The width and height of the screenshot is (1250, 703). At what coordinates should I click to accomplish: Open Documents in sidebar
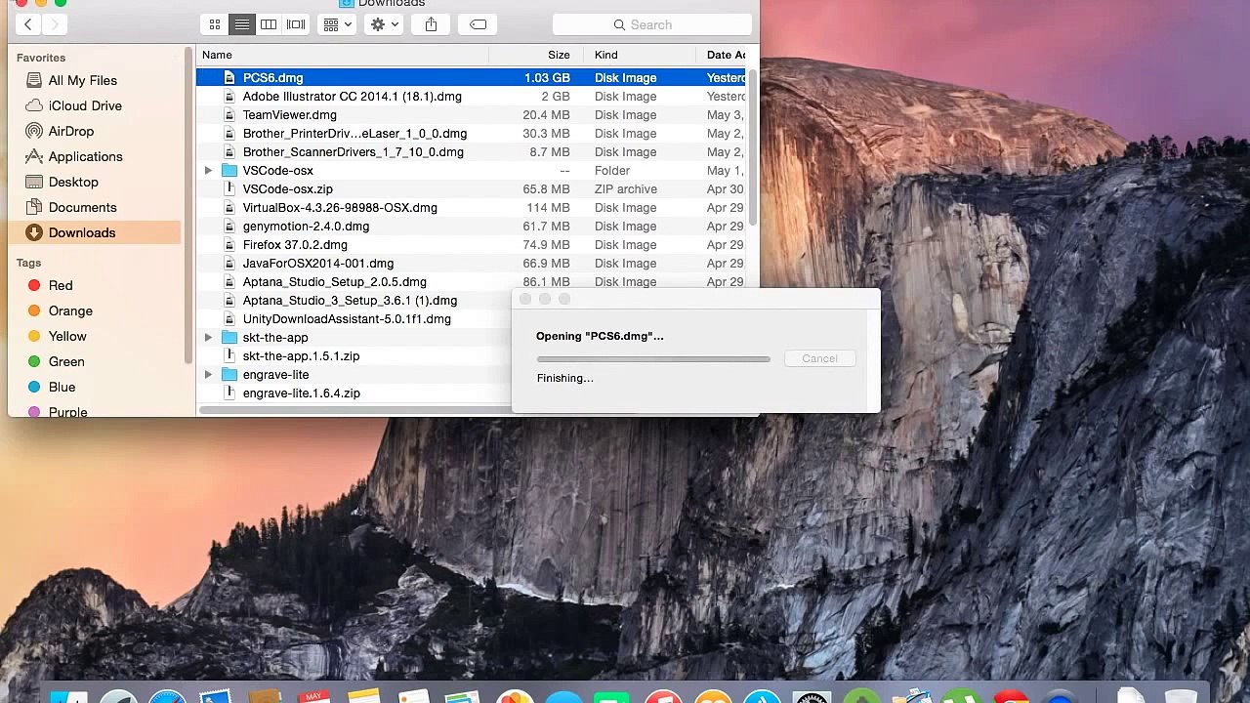[x=82, y=207]
